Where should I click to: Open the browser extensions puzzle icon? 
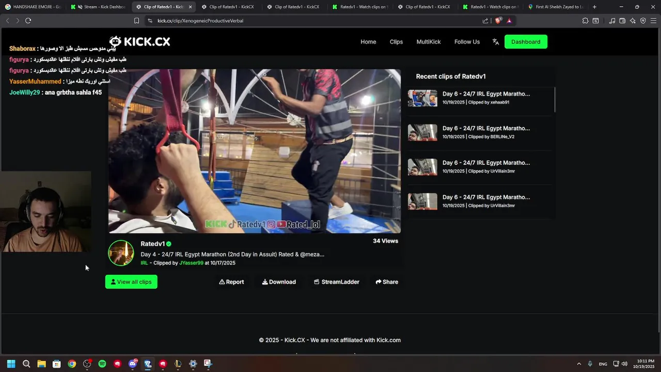pos(585,21)
